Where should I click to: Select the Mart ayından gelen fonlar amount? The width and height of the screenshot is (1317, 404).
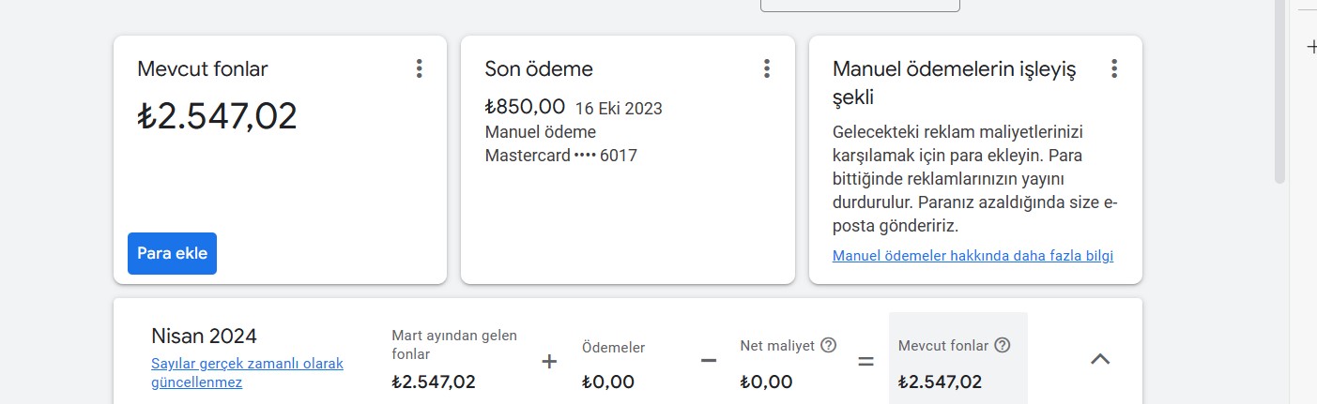point(433,382)
